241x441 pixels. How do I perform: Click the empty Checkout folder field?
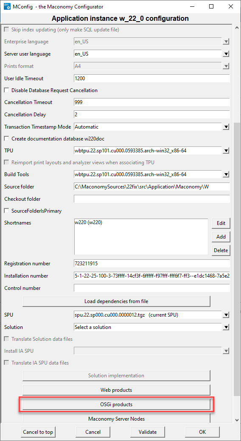[152, 199]
